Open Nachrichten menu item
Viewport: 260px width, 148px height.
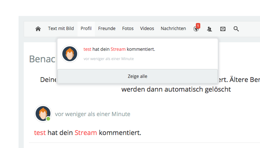tap(173, 29)
